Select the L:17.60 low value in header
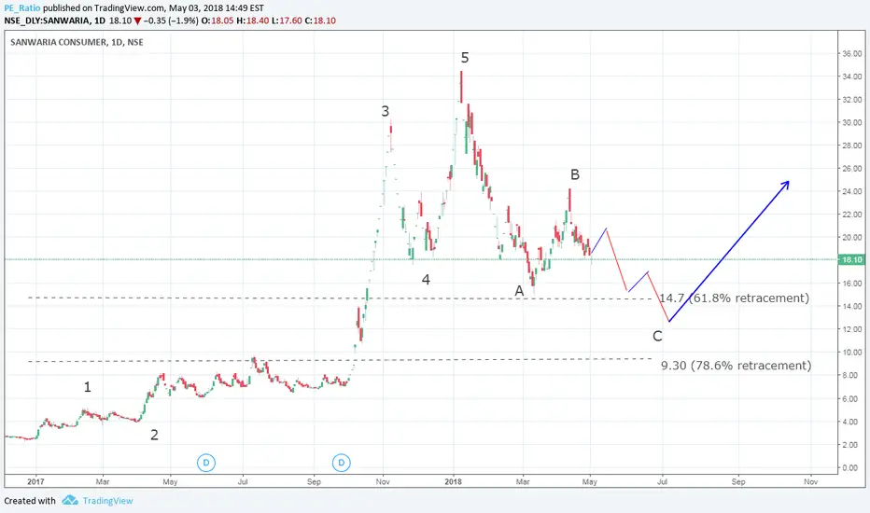870x513 pixels. pos(287,21)
